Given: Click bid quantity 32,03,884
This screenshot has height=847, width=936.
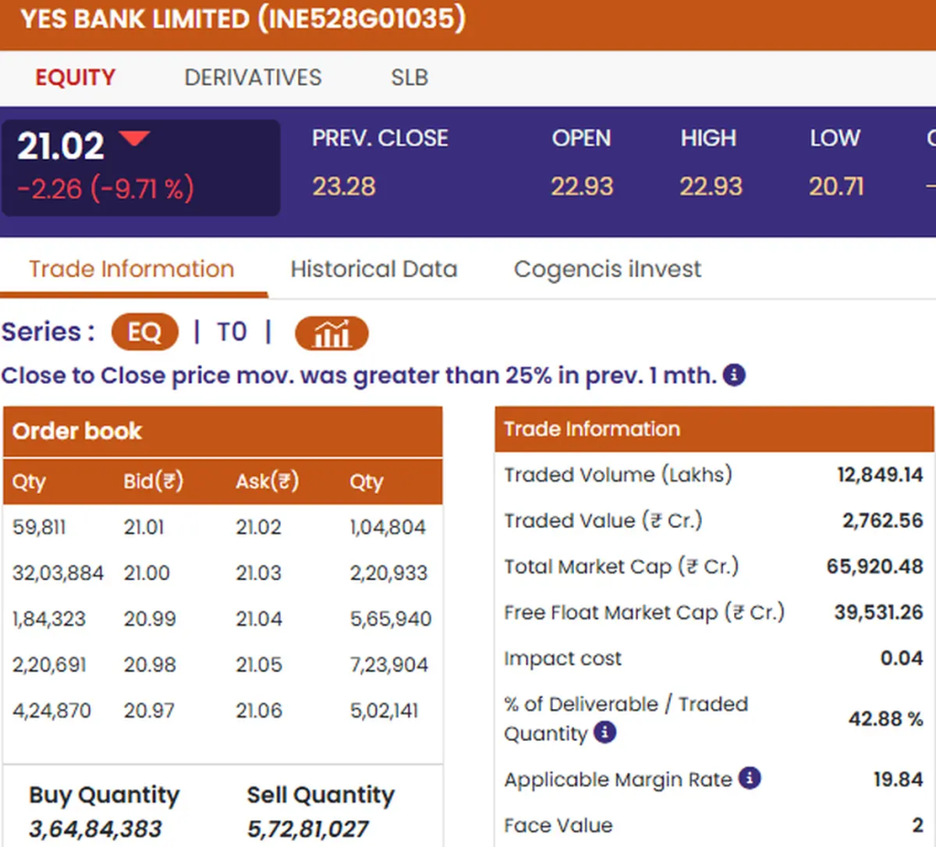Looking at the screenshot, I should click(x=58, y=573).
